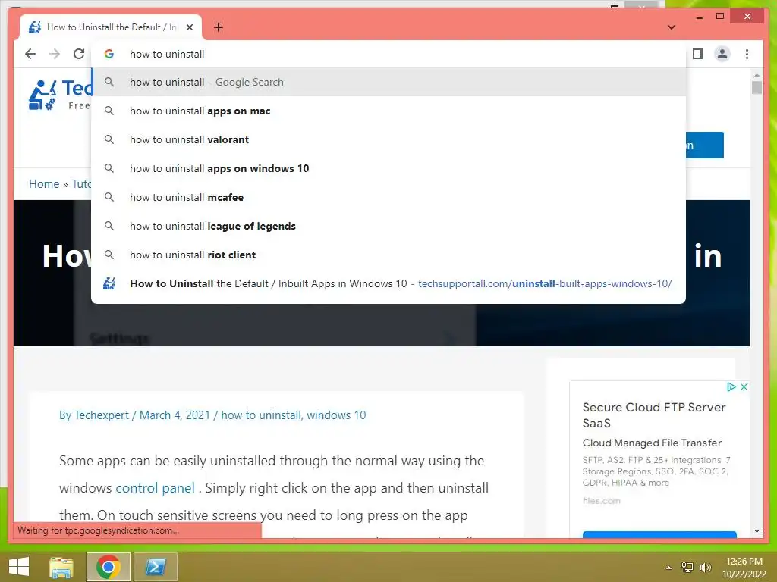Click the 'March 4, 2021' date text

pos(175,415)
